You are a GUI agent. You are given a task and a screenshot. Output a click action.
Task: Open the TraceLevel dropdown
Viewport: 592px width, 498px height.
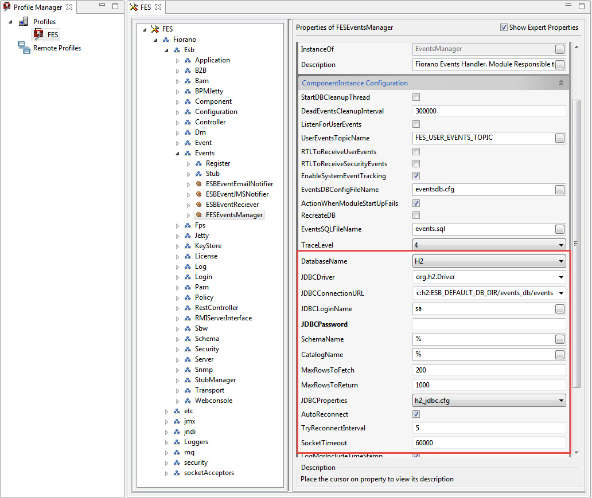click(x=561, y=245)
